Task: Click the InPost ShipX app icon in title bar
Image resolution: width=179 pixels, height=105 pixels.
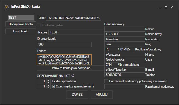Action: [7, 7]
